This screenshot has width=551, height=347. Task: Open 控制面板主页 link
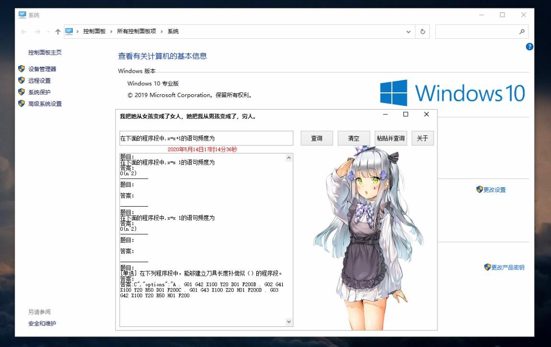click(x=45, y=52)
